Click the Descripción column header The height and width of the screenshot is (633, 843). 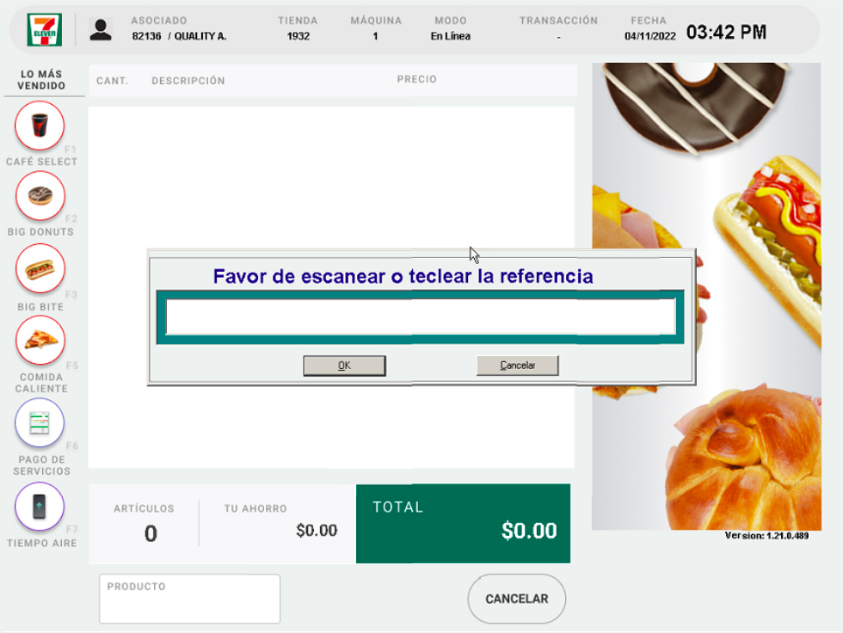click(188, 81)
